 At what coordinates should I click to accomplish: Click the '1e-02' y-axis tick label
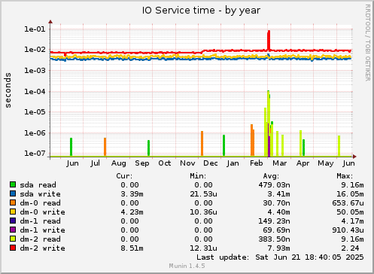pos(35,50)
